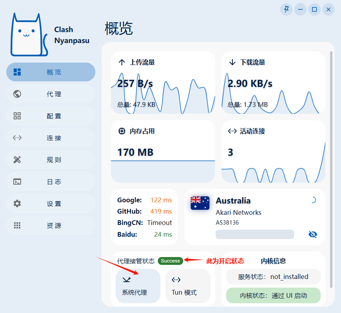The image size is (341, 313).
Task: Open the 日志 logs page
Action: click(x=51, y=182)
